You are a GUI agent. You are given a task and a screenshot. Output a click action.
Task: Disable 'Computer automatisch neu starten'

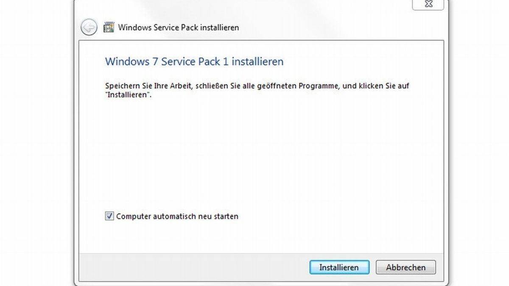[109, 216]
